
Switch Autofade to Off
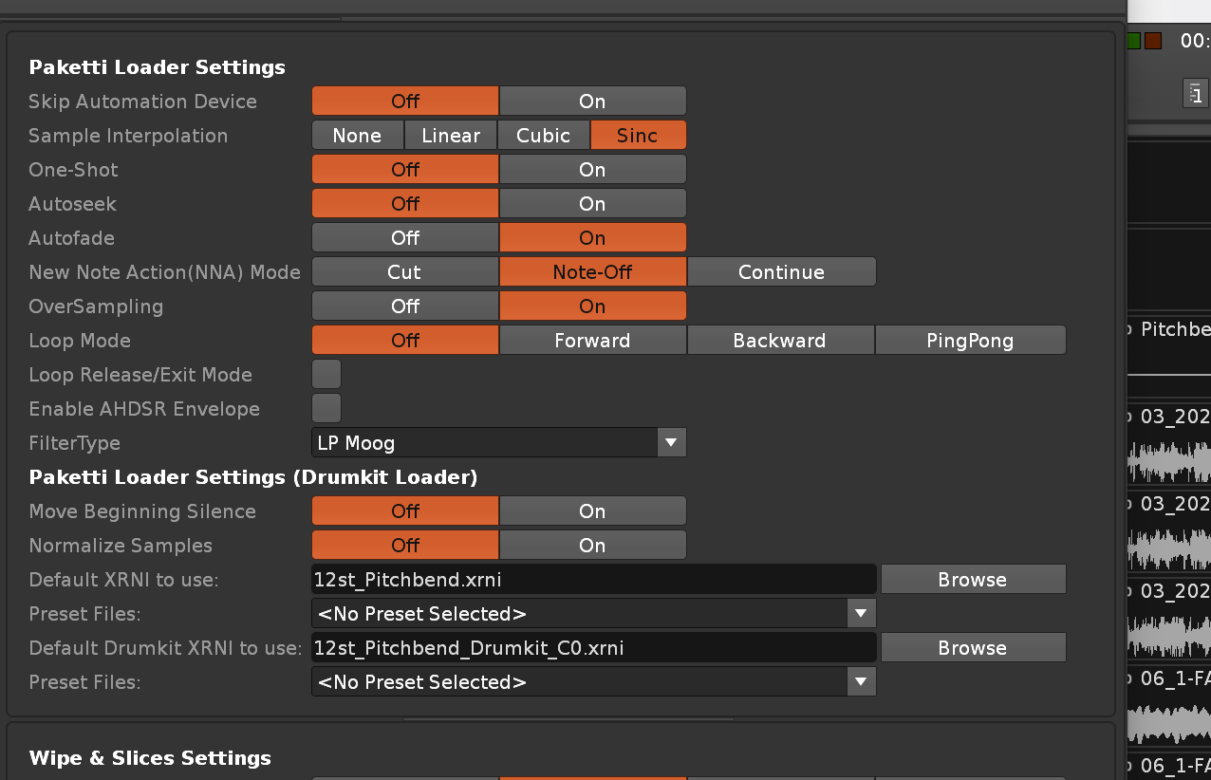404,238
